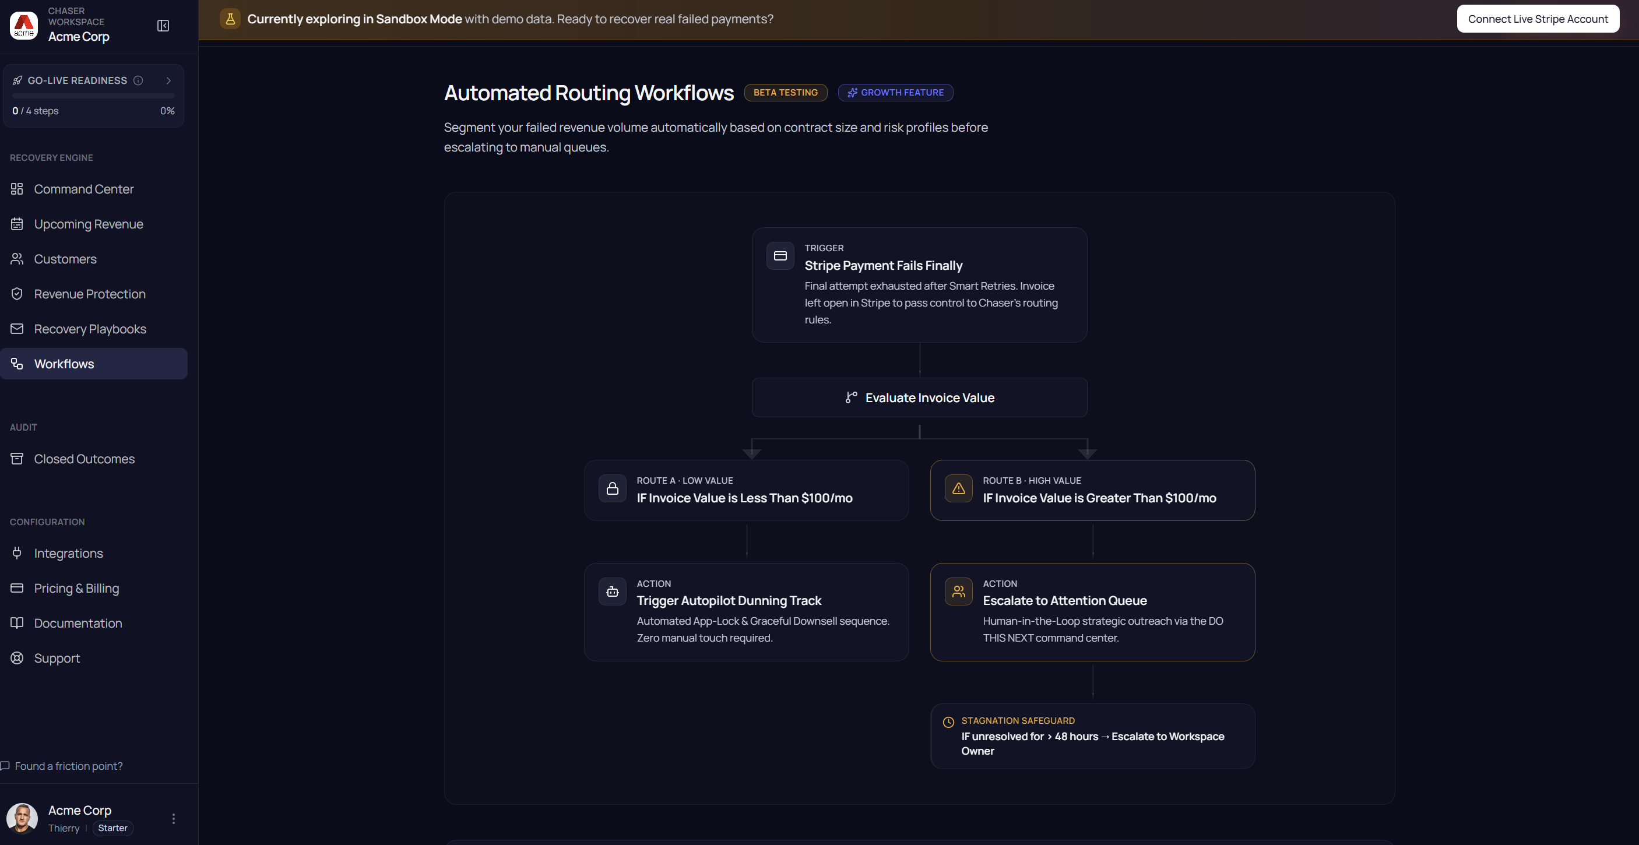Click the Support link
Viewport: 1639px width, 845px height.
(x=93, y=659)
